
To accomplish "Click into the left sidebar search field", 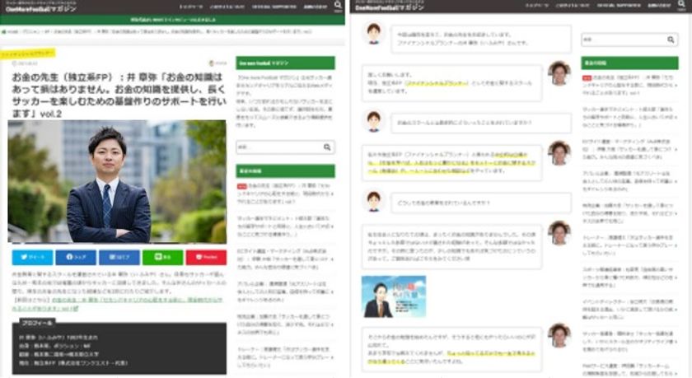I will point(278,147).
